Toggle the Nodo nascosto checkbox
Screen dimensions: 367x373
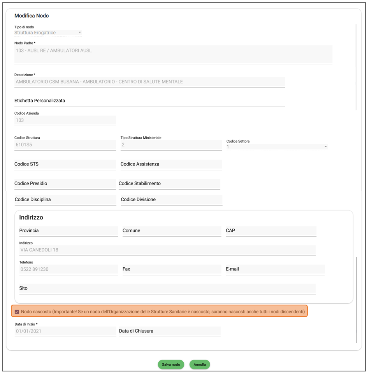(17, 312)
